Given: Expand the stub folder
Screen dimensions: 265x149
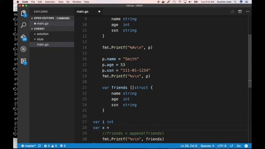Looking at the screenshot, I should (x=51, y=39).
